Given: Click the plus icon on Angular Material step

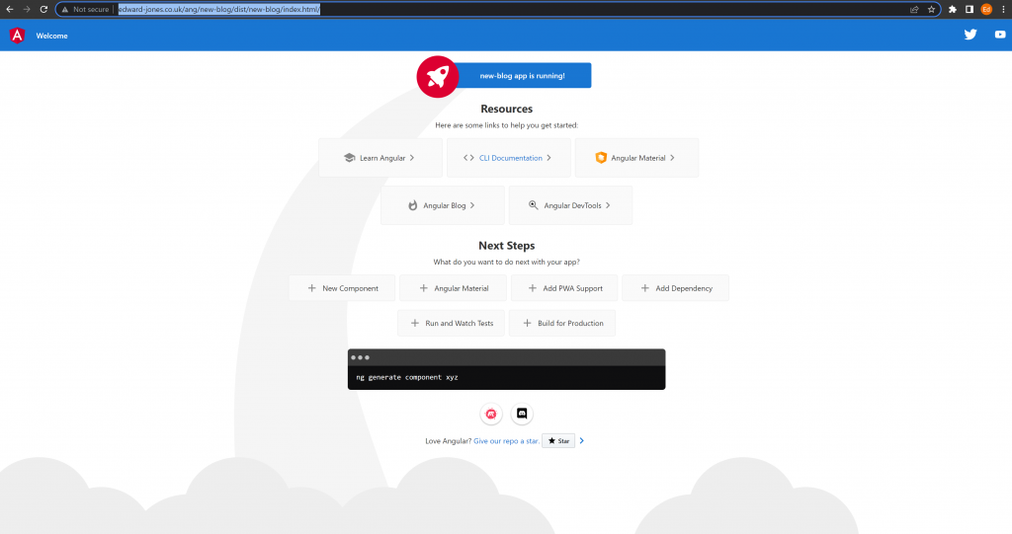Looking at the screenshot, I should coord(423,288).
